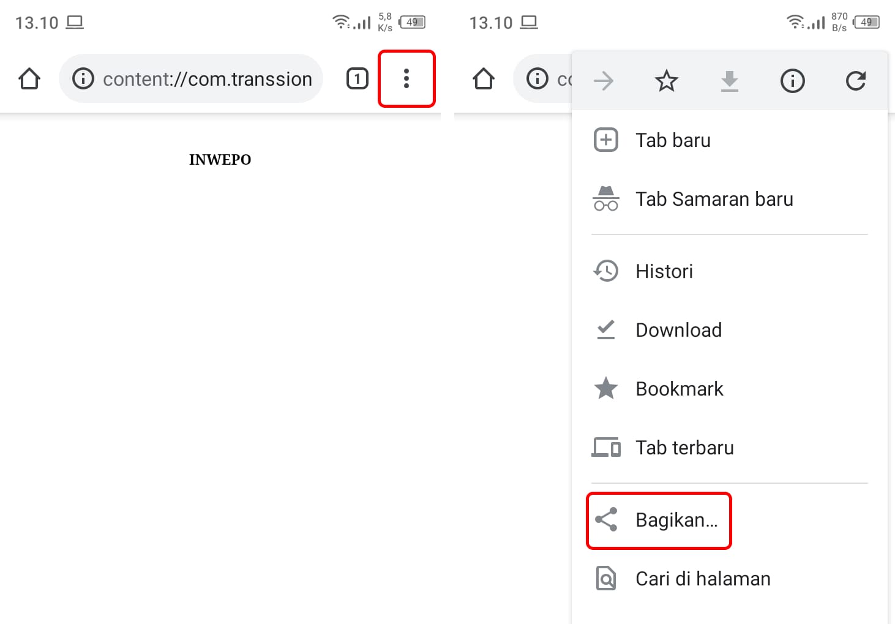Check the battery indicator at 49 percent

[x=413, y=21]
